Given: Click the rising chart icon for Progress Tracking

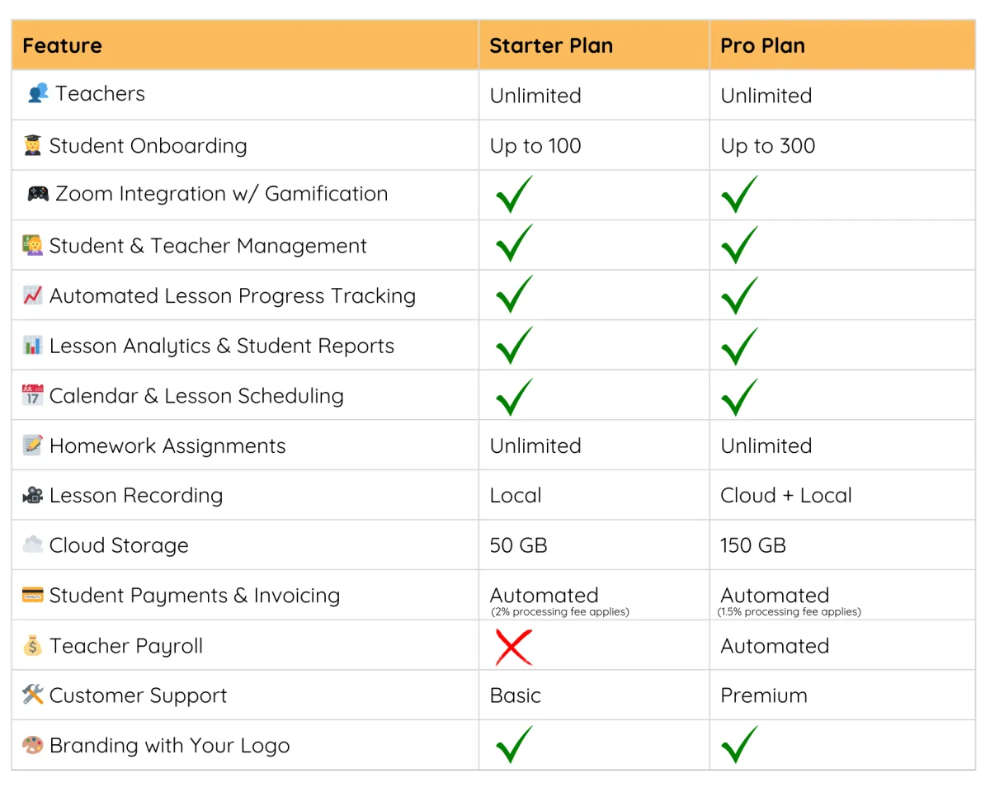Looking at the screenshot, I should [x=32, y=295].
